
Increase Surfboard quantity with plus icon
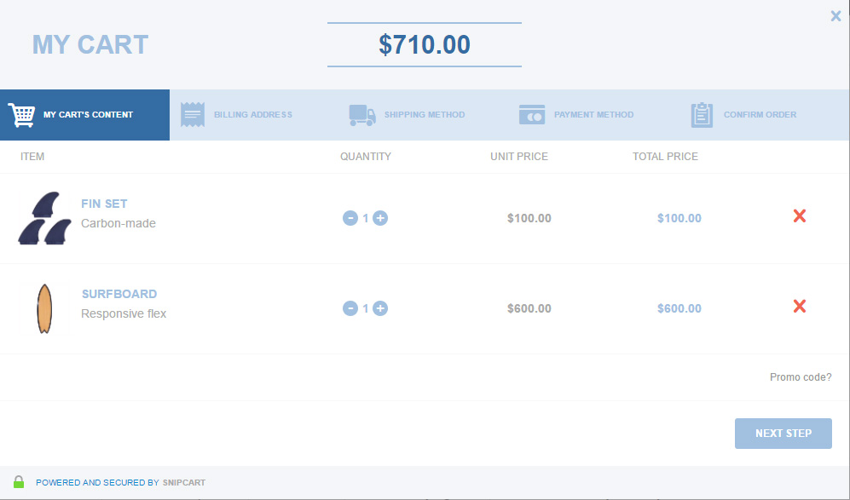pos(380,308)
